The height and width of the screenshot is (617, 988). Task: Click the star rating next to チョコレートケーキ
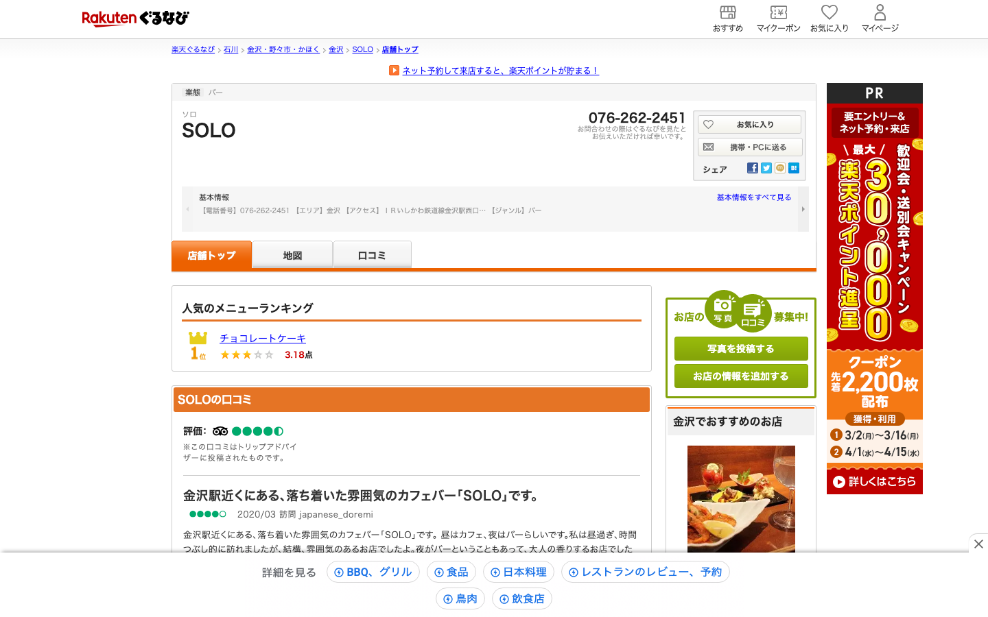tap(246, 354)
